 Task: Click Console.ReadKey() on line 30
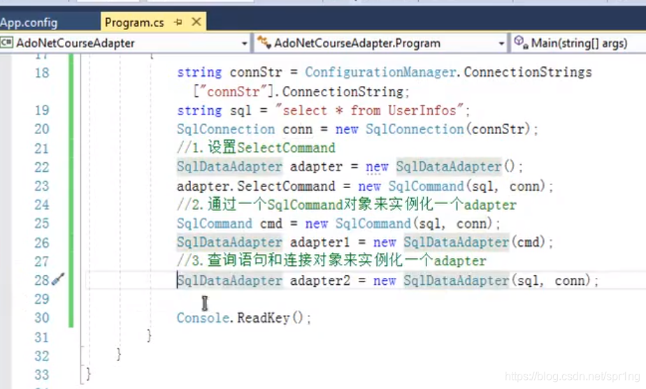(x=241, y=318)
